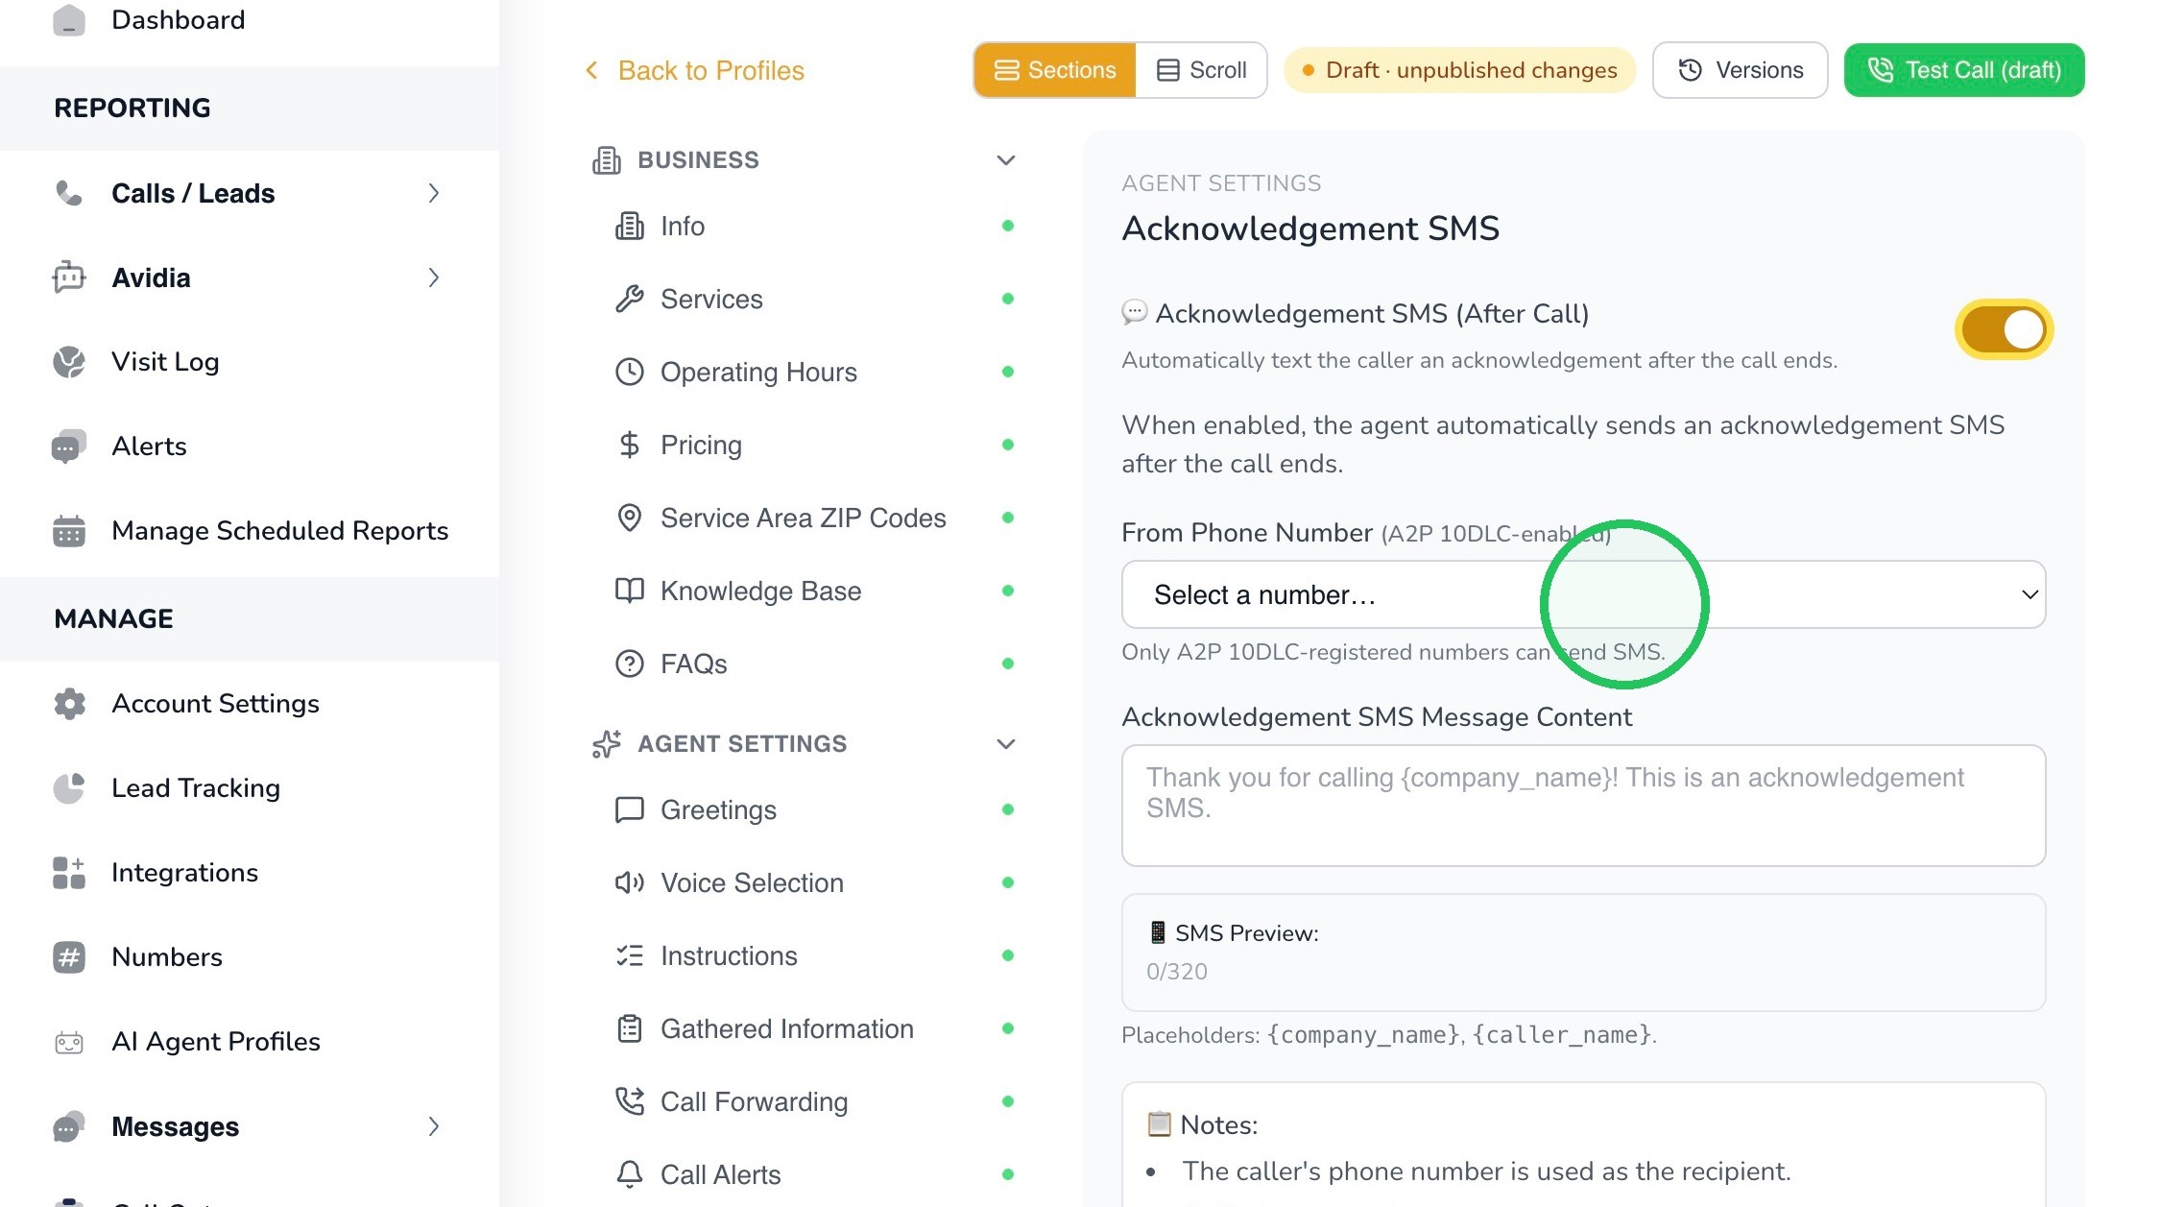Expand the Calls / Leads submenu arrow
This screenshot has width=2162, height=1207.
point(434,193)
